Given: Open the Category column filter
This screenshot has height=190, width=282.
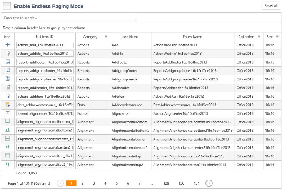Looking at the screenshot, I should point(106,37).
